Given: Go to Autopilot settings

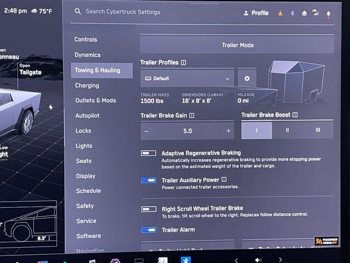Looking at the screenshot, I should [87, 116].
